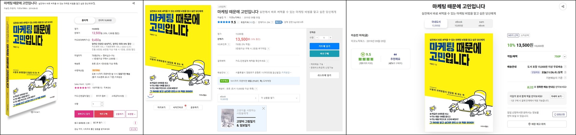Click the 미리보기 button under Yes24 cover

coord(161,107)
